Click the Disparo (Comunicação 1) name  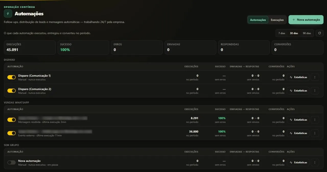pos(34,76)
